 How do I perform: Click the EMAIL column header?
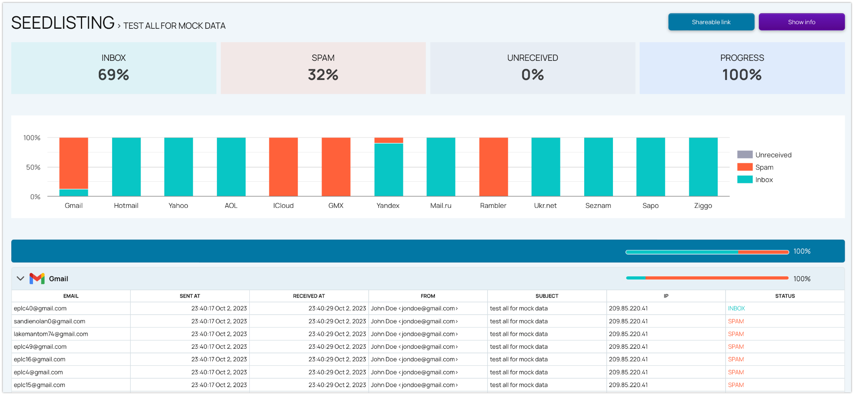click(x=71, y=296)
